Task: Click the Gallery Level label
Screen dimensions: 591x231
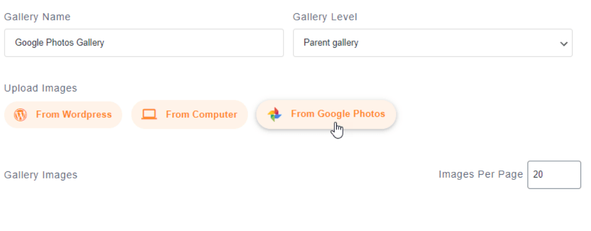Action: coord(325,17)
